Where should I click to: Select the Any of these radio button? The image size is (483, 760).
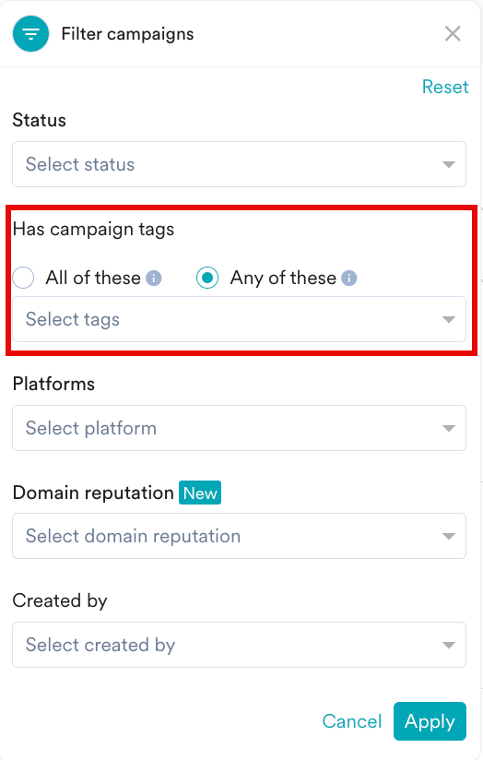click(207, 278)
